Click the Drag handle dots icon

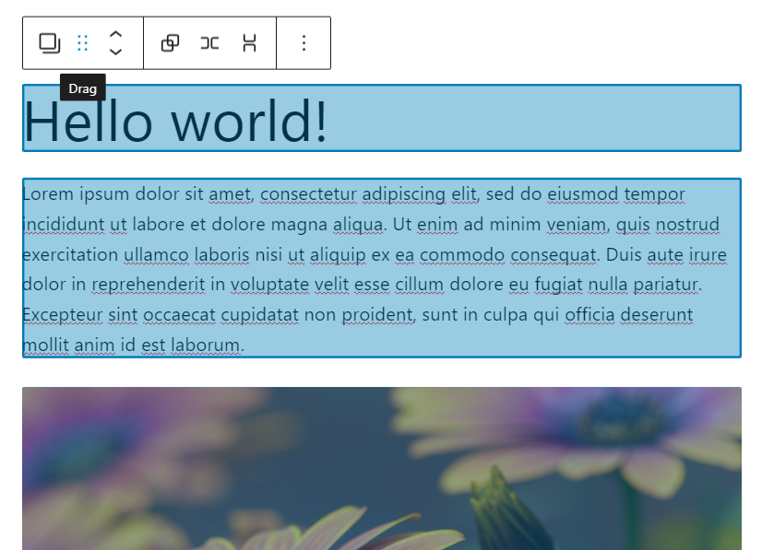[83, 43]
